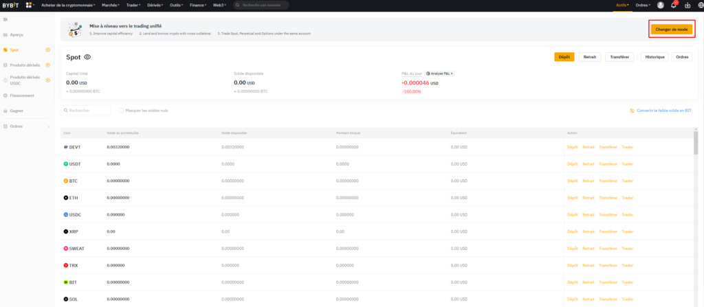The width and height of the screenshot is (704, 307).
Task: Click the Bybit logo in header
Action: click(x=12, y=5)
